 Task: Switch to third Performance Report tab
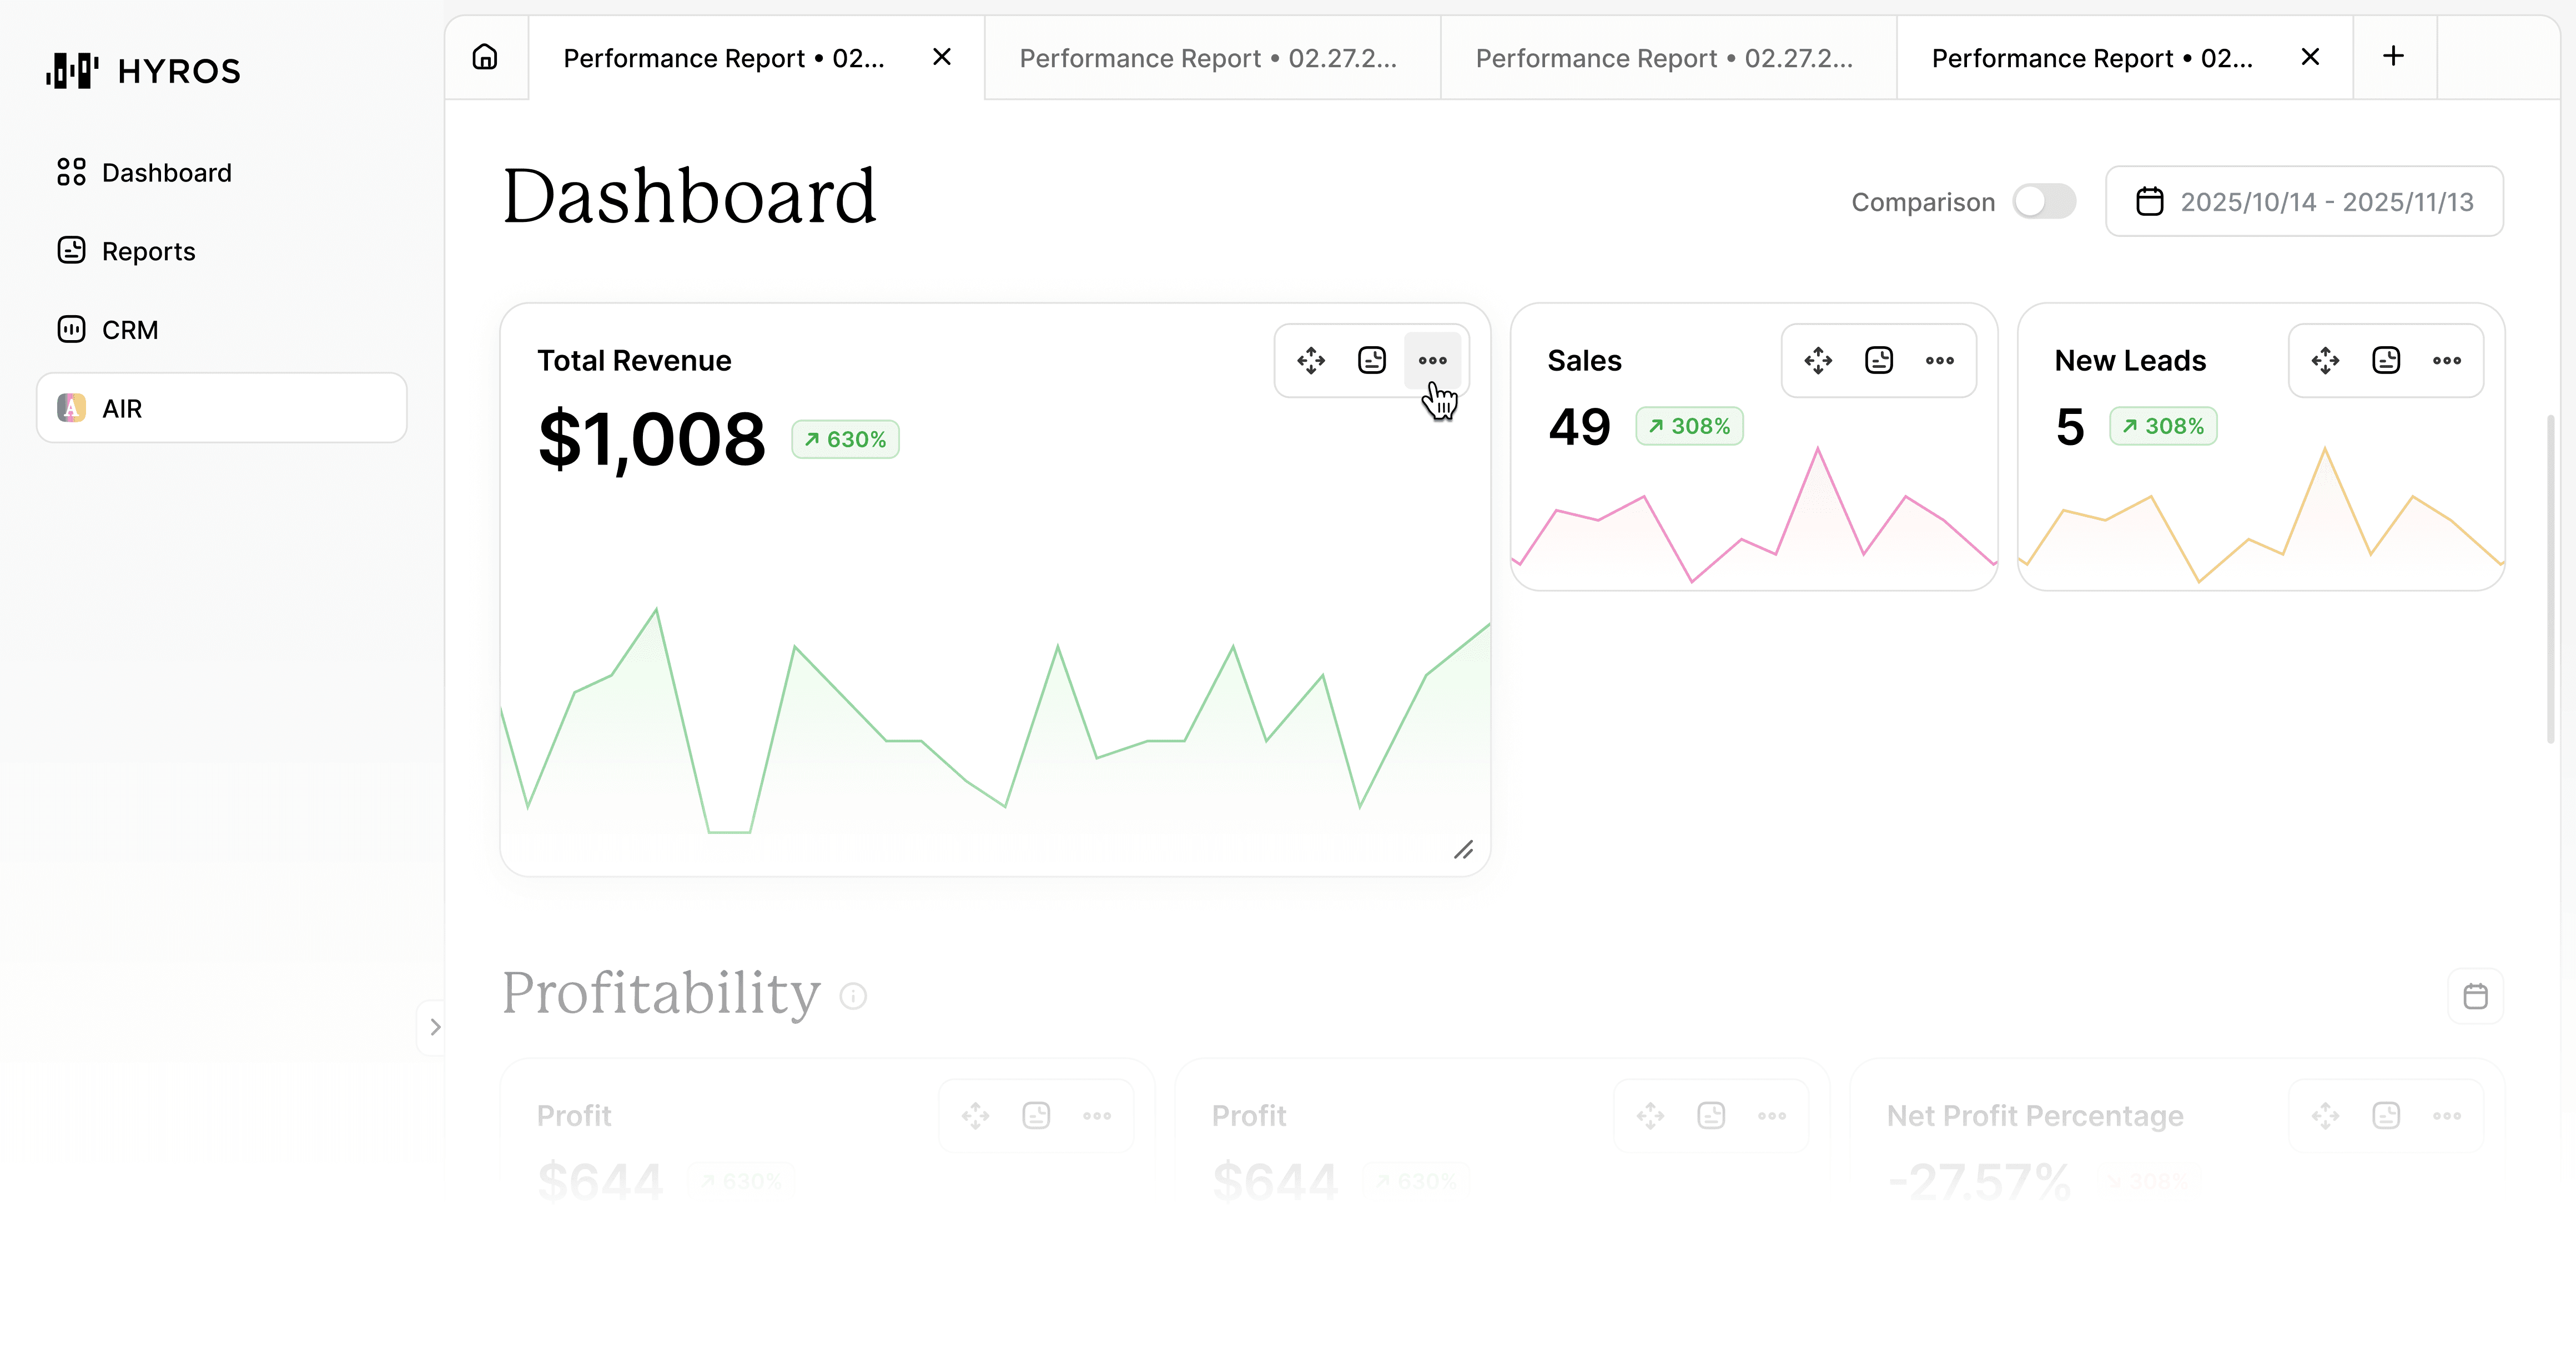click(1664, 58)
